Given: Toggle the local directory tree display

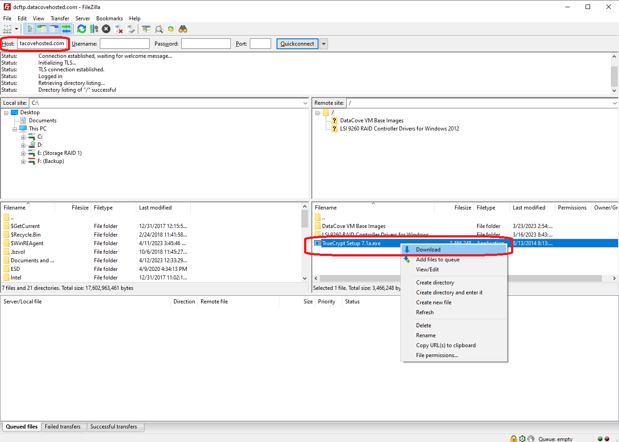Looking at the screenshot, I should [x=42, y=29].
